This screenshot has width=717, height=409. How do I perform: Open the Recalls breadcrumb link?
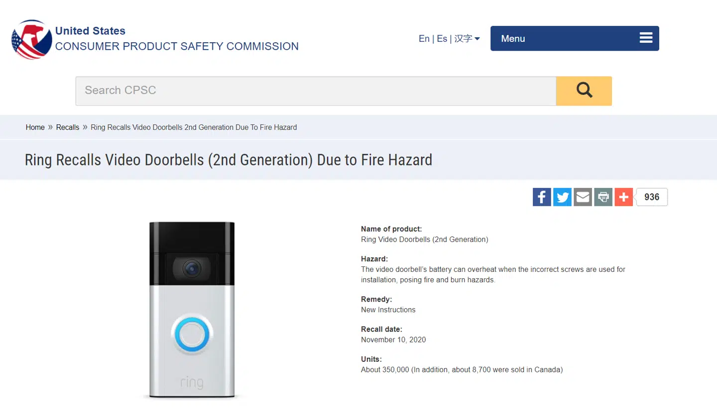click(x=68, y=127)
